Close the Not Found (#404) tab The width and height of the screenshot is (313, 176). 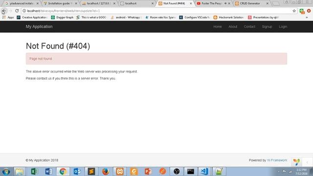pyautogui.click(x=191, y=3)
